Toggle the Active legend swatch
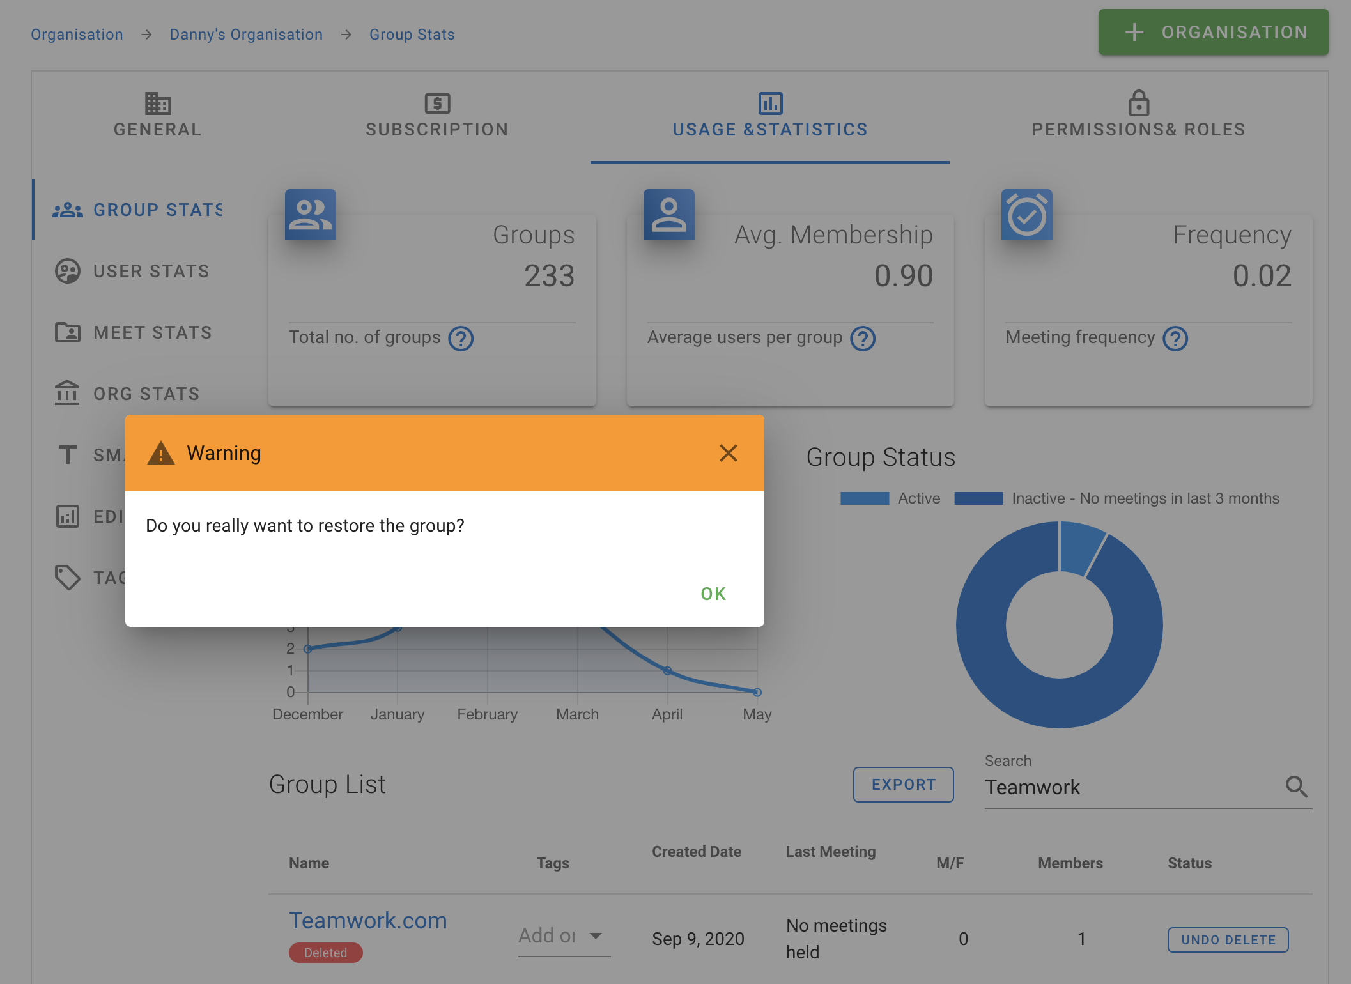 865,498
